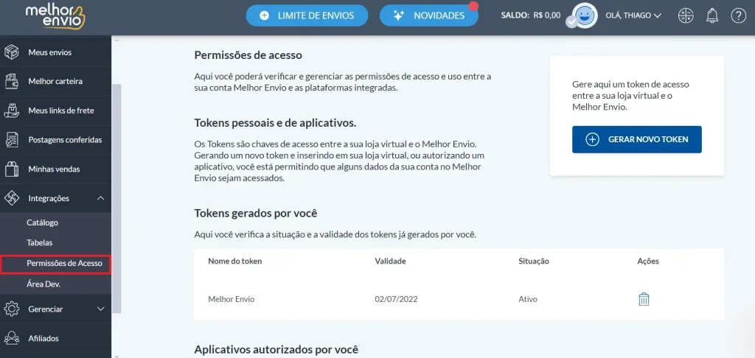Delete the Melhor Envio token with the trash icon
The width and height of the screenshot is (755, 358).
(644, 299)
